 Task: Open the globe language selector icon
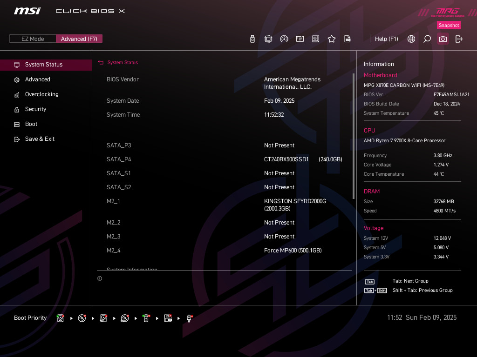411,39
